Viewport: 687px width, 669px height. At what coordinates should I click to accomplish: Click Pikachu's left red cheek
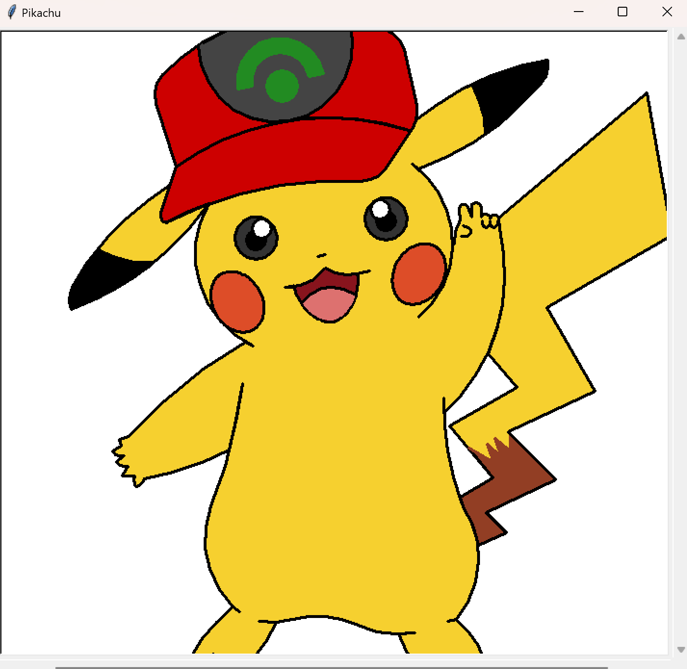238,302
